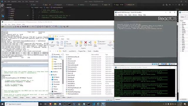Click vertical scrollbar of VirtualBox console
The image size is (188, 106).
click(176, 83)
